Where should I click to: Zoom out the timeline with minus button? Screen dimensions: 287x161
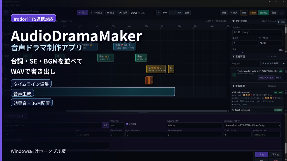(159, 13)
